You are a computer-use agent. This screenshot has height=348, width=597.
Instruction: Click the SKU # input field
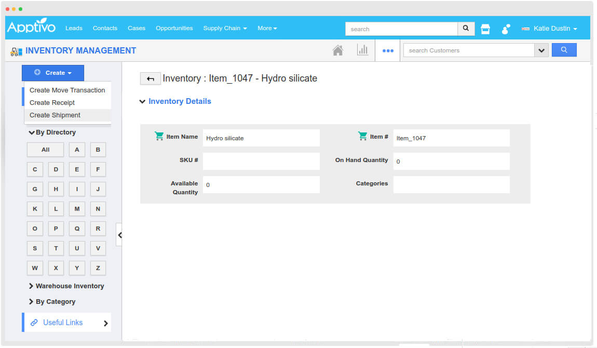[261, 162]
